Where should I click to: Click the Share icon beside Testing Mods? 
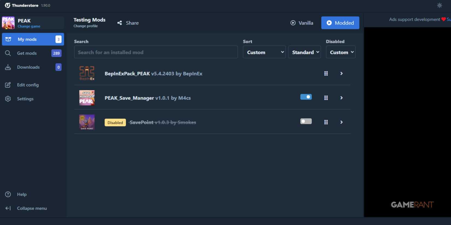tap(120, 23)
